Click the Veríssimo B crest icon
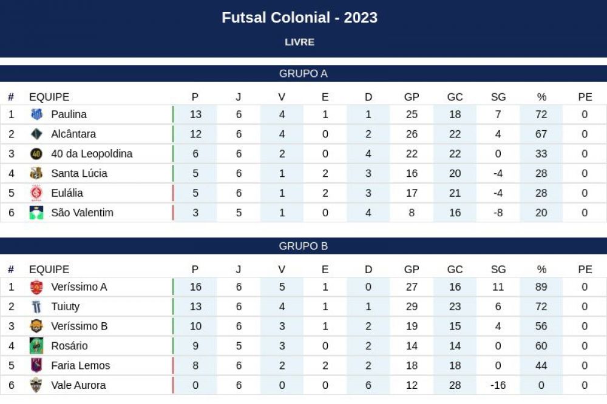The image size is (607, 404). tap(36, 326)
